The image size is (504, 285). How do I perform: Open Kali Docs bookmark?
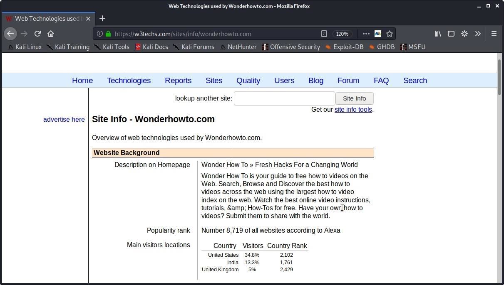tap(151, 47)
